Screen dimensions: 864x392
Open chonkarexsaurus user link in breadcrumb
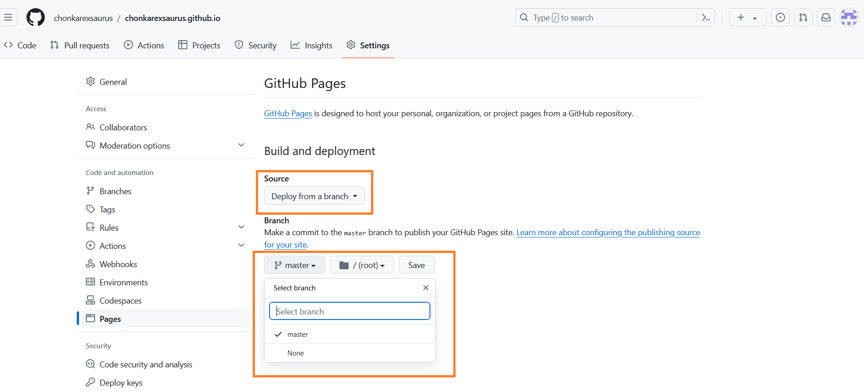[x=83, y=18]
